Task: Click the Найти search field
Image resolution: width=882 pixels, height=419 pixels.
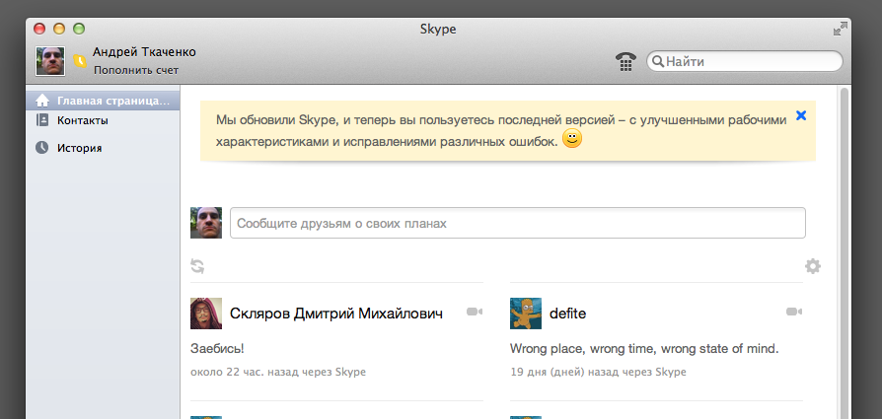Action: coord(750,61)
